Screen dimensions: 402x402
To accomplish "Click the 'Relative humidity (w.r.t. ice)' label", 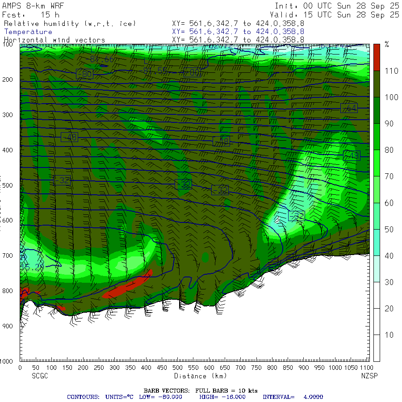I will pyautogui.click(x=70, y=23).
